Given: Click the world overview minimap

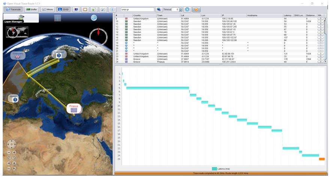Looking at the screenshot, I should (x=17, y=32).
